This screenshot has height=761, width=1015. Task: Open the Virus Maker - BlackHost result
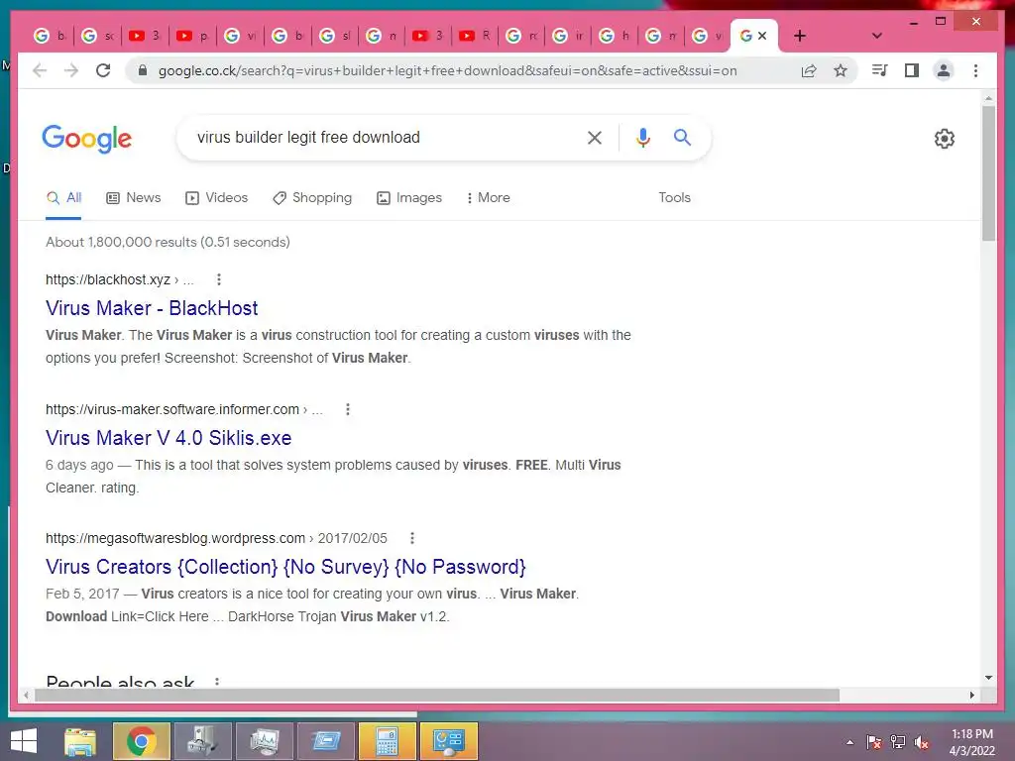click(152, 308)
